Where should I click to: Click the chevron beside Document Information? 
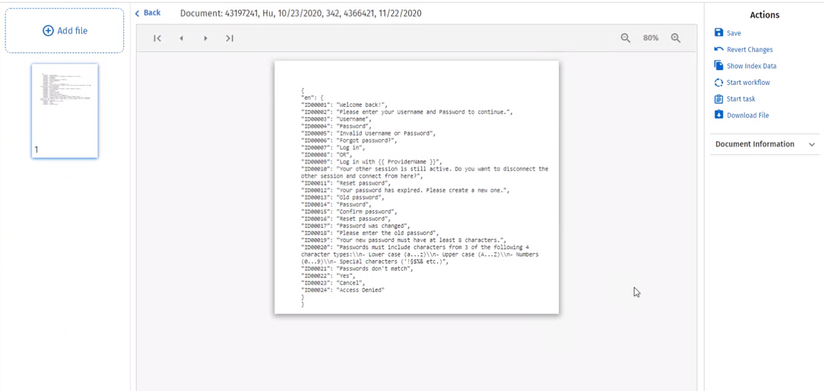click(x=812, y=145)
